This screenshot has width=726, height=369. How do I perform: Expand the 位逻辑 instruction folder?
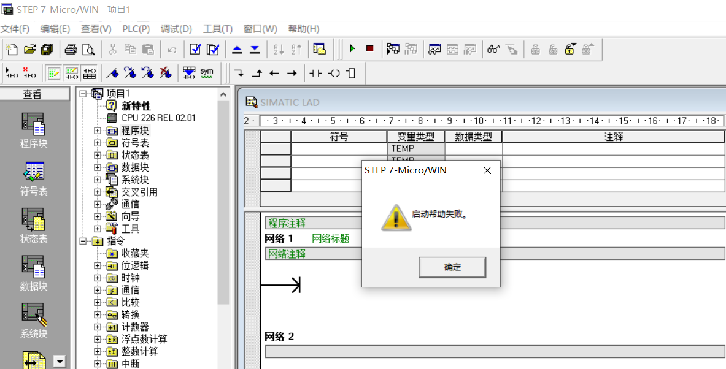pos(97,265)
